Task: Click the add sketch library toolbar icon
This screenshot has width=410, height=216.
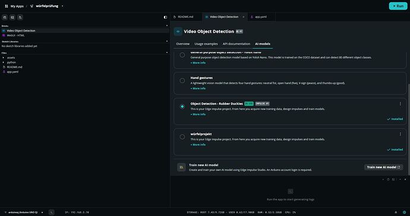Action: tap(12, 17)
